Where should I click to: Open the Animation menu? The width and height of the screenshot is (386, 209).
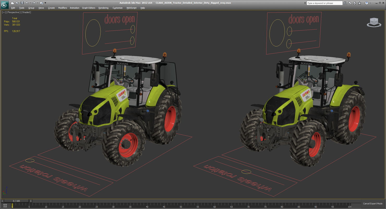[x=75, y=8]
